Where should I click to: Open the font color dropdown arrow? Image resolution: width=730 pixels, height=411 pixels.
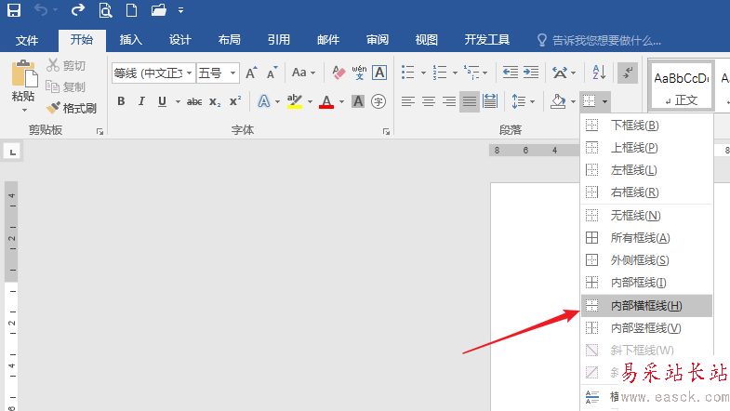tap(341, 101)
